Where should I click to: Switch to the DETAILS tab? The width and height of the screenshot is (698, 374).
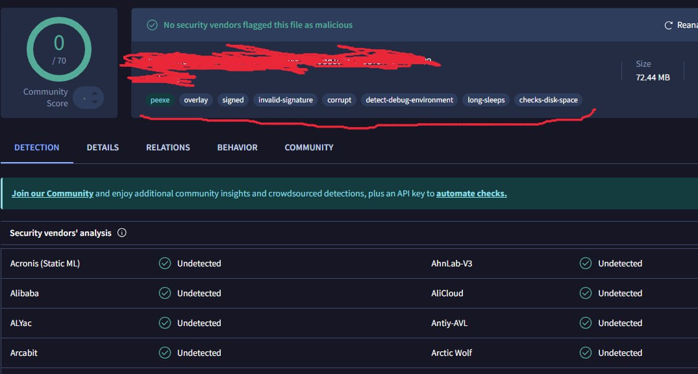pos(103,148)
